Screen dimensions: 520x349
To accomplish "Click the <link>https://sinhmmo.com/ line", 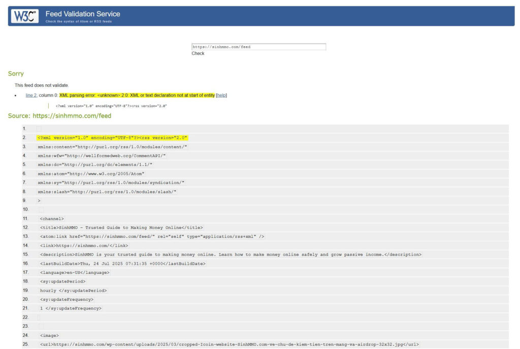I will 84,246.
